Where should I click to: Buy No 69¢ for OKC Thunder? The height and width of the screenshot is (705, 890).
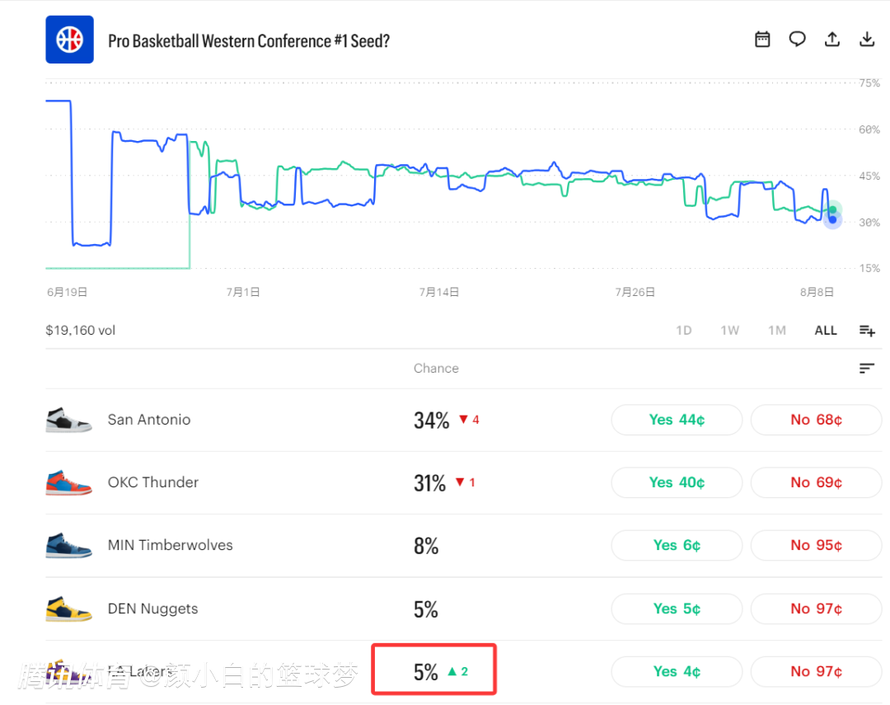(816, 482)
